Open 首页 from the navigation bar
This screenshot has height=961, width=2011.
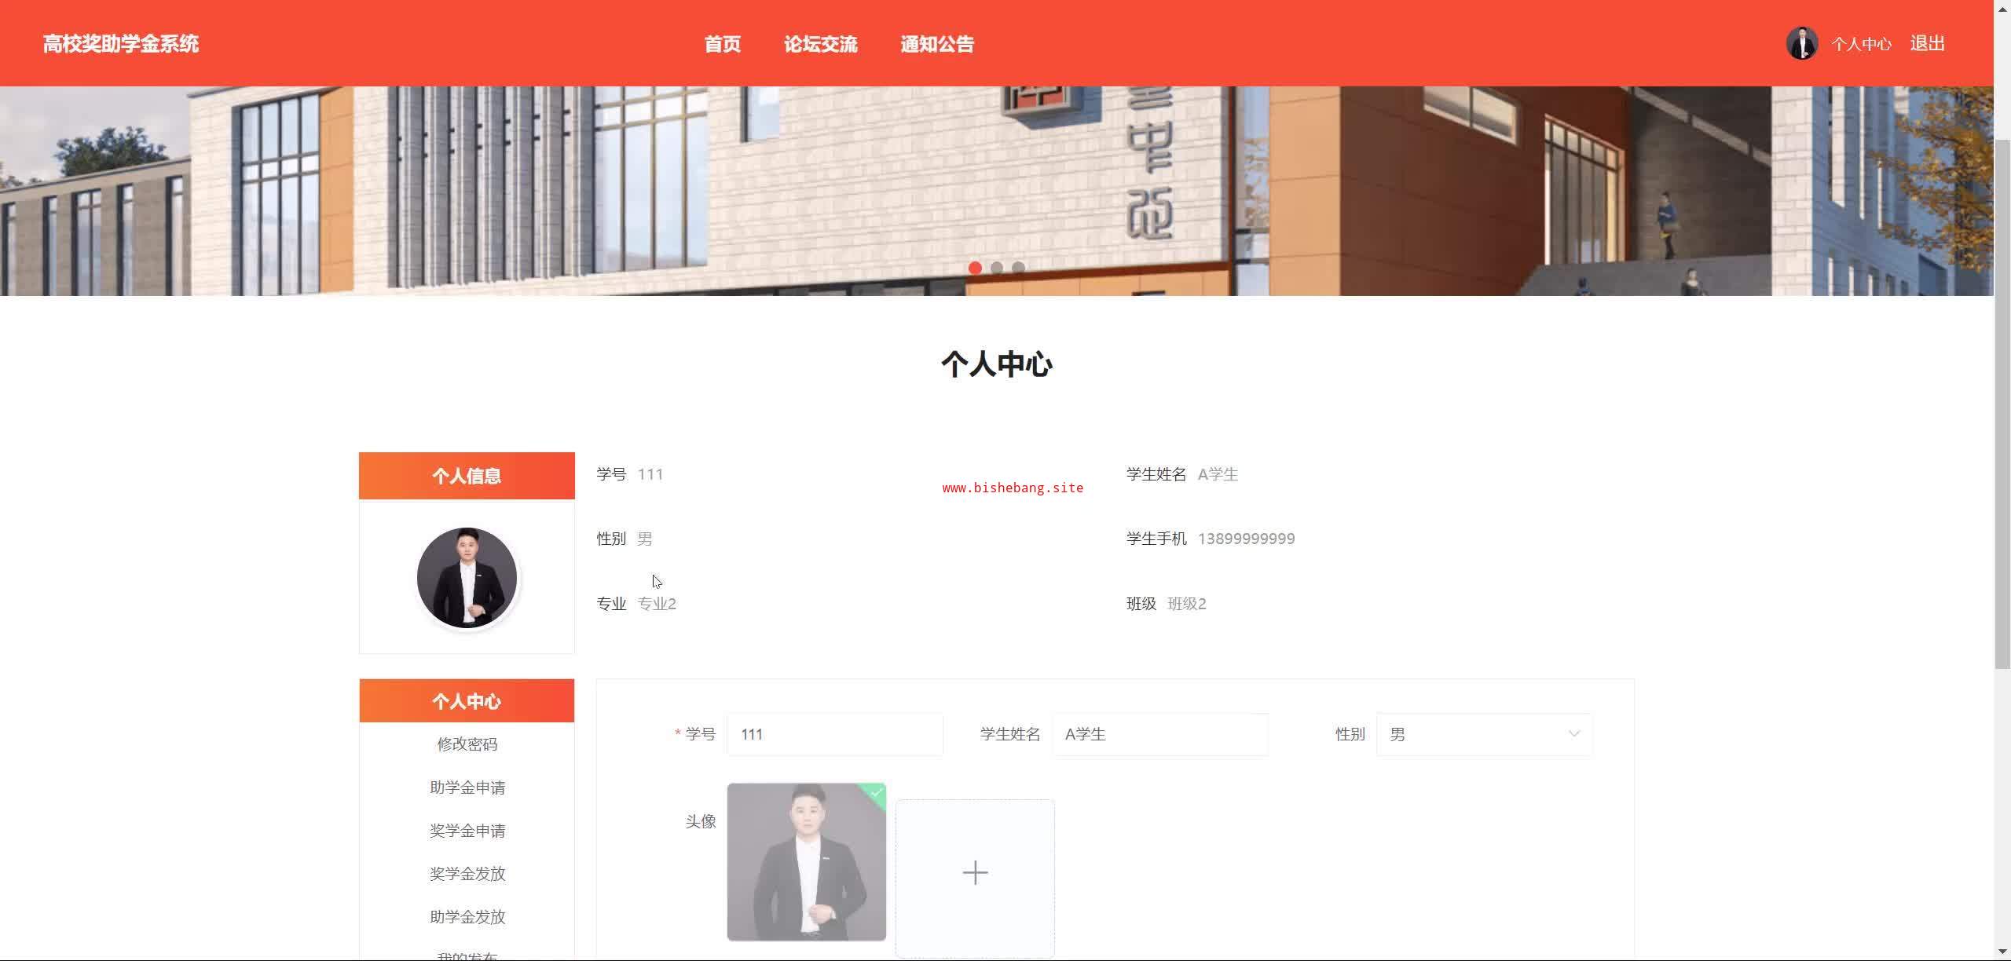(x=722, y=44)
